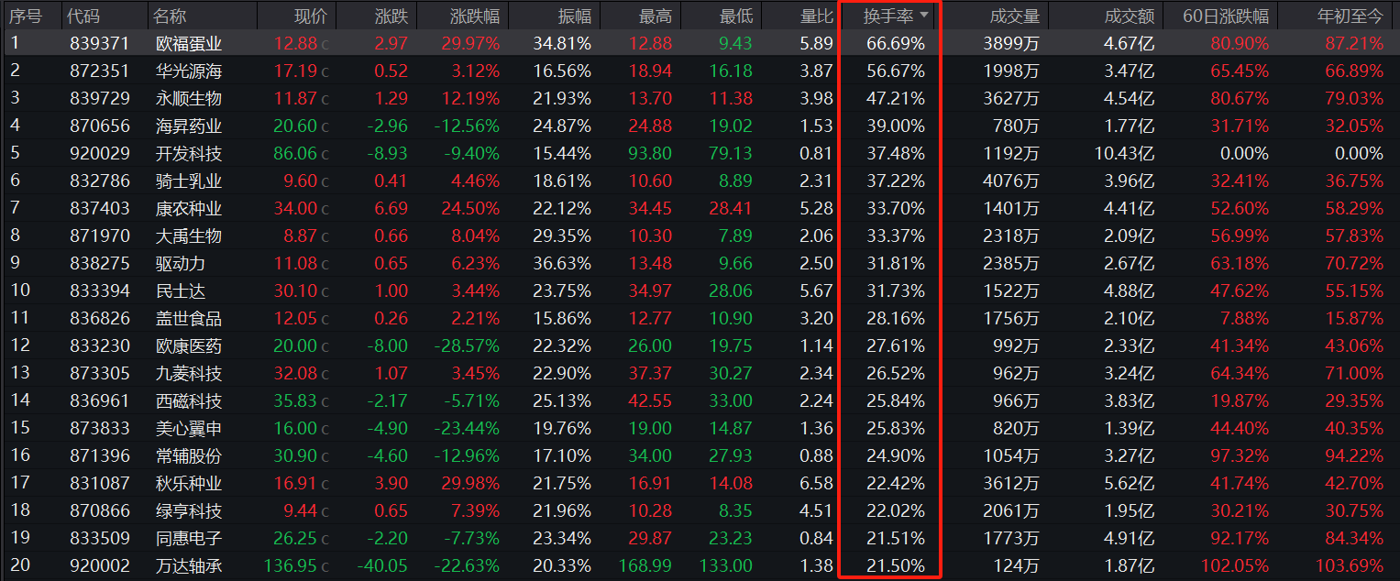The width and height of the screenshot is (1400, 581).
Task: Click price 86.06 of 开发科技
Action: click(295, 153)
